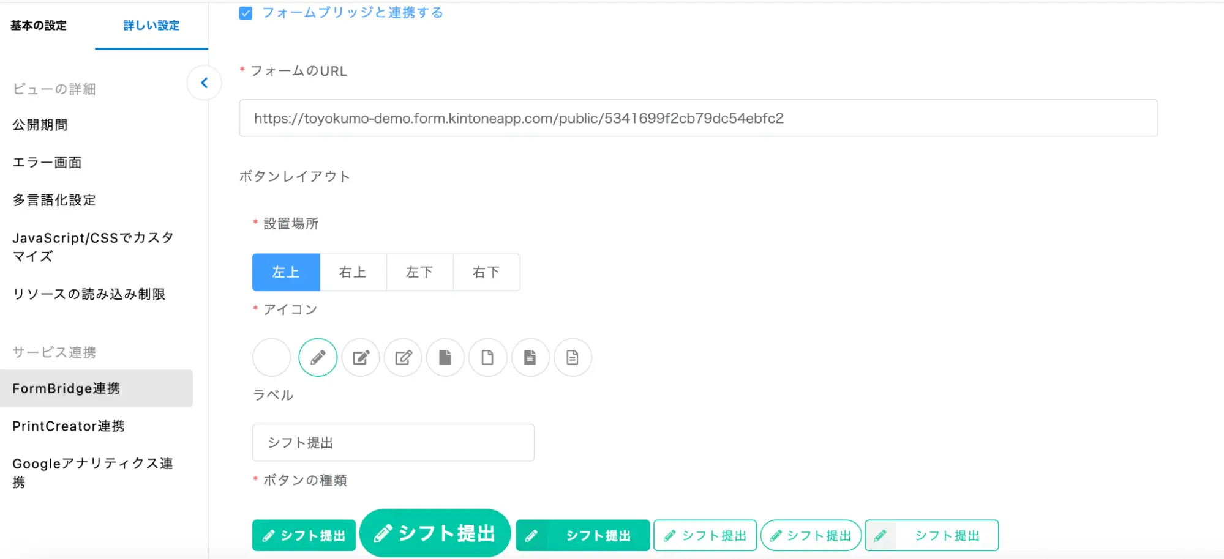Set button position to 左下
The image size is (1224, 559).
point(419,272)
